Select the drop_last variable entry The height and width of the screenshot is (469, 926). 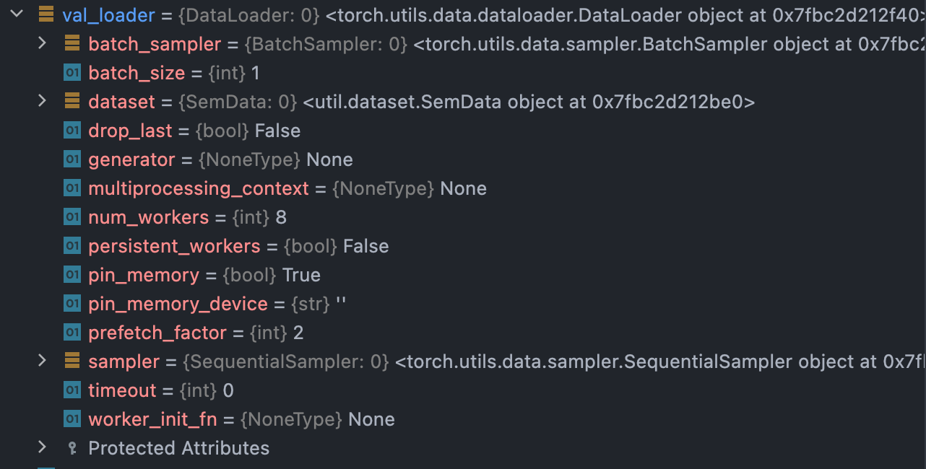[130, 130]
